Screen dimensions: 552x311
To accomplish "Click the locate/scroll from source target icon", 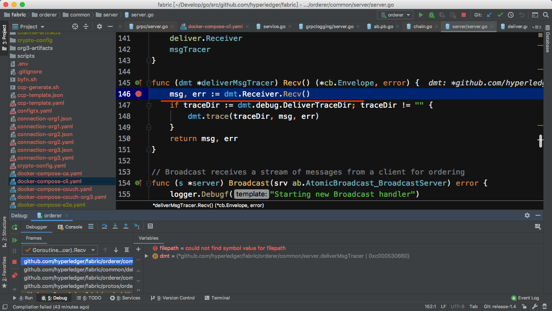I will (x=75, y=26).
